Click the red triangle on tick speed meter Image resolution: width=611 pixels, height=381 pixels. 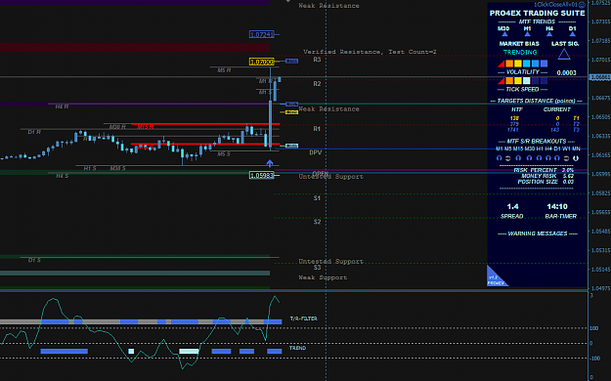click(502, 81)
